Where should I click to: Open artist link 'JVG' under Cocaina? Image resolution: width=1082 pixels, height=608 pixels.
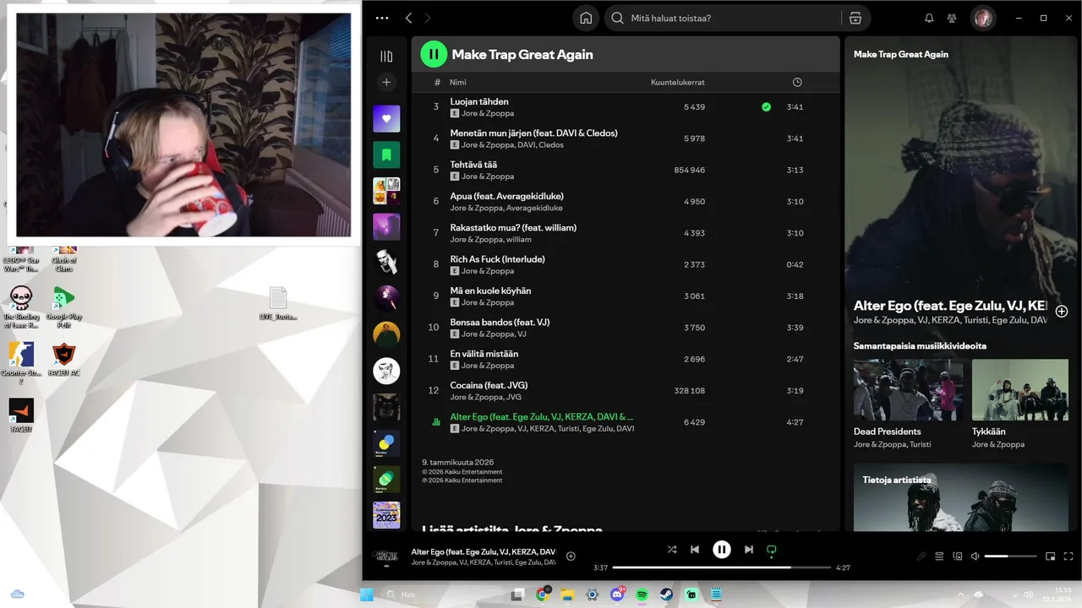point(513,397)
